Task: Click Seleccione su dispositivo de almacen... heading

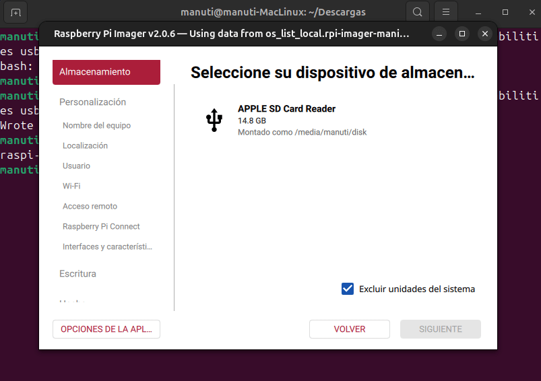Action: 333,73
